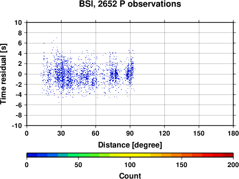
Task: Click y-axis tick label '2'
Action: [x=20, y=64]
